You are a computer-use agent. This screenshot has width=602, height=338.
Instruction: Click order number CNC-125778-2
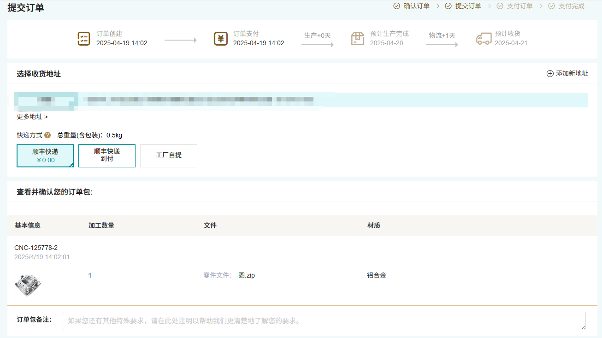pos(36,248)
